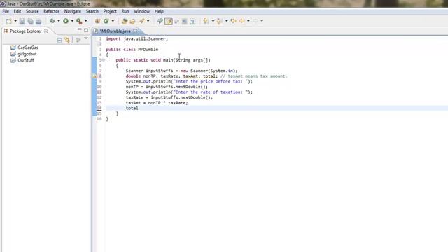Toggle the Breadcrumb toolbar button
The image size is (448, 252).
pyautogui.click(x=160, y=21)
